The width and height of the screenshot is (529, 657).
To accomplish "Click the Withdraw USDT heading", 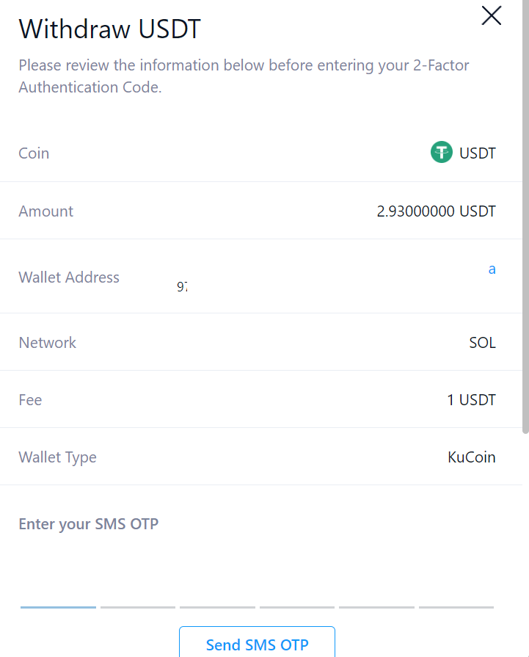I will (109, 29).
